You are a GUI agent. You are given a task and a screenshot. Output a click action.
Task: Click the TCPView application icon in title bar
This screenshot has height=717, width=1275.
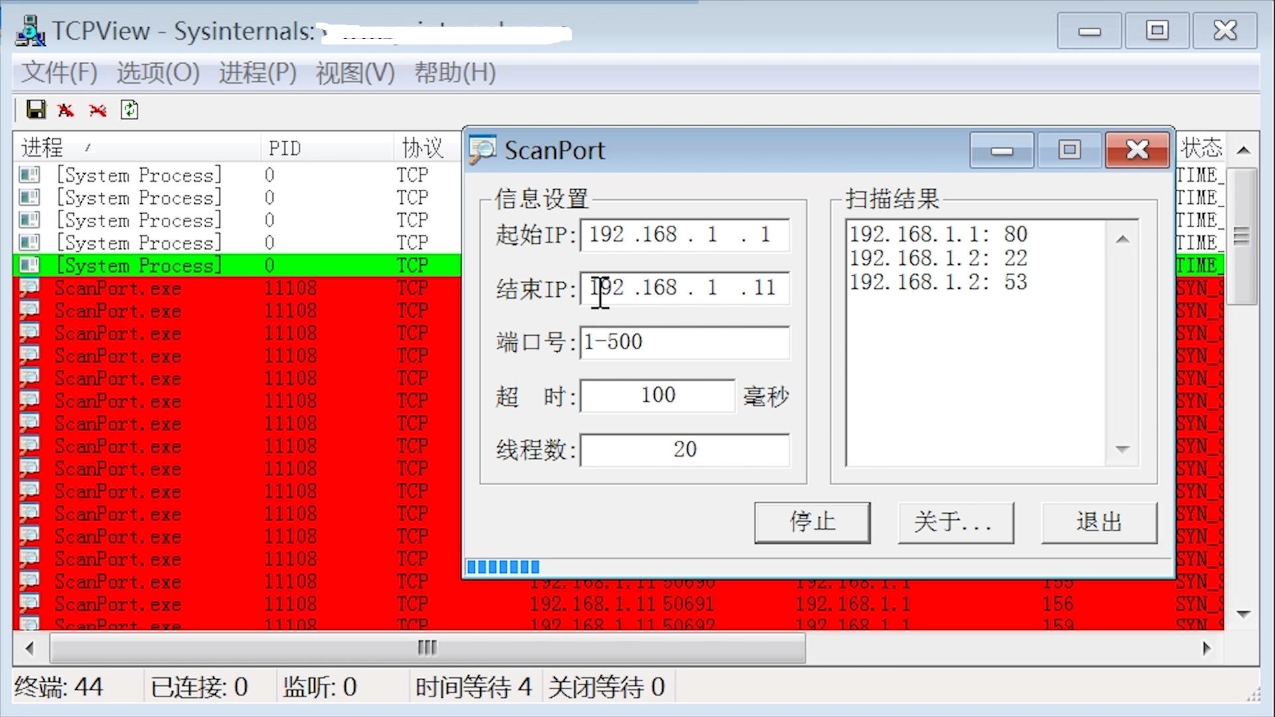30,31
